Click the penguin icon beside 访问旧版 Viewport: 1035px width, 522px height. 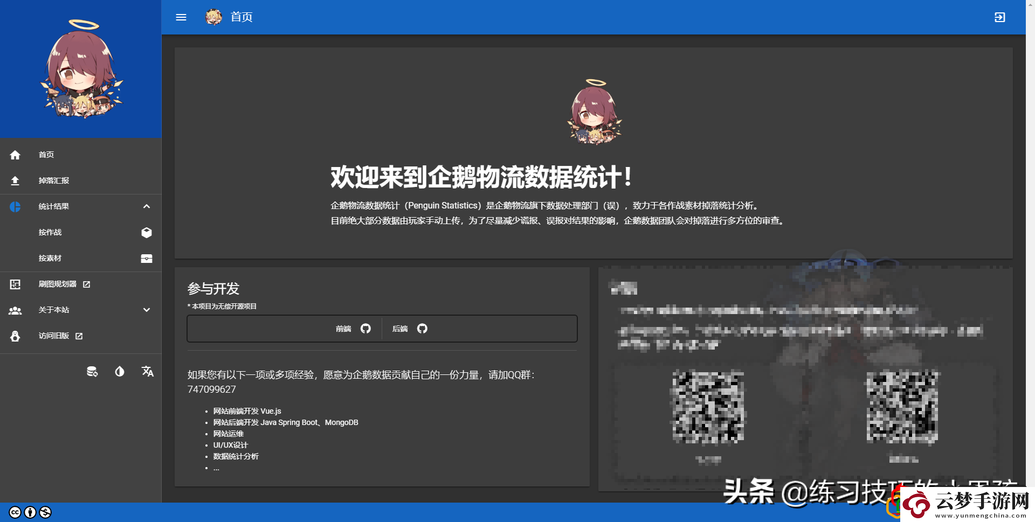coord(15,336)
